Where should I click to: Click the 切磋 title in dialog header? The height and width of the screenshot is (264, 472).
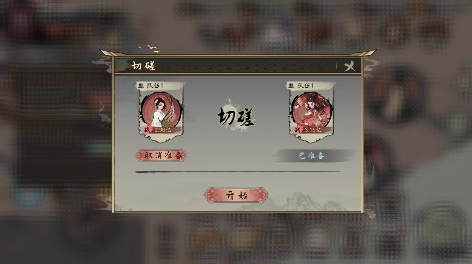click(143, 66)
